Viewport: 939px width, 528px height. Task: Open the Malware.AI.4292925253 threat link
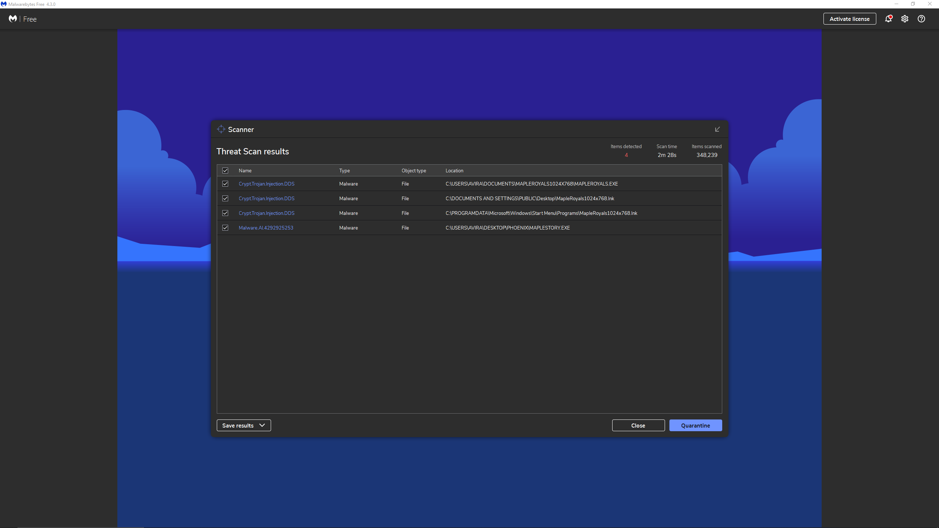point(266,228)
